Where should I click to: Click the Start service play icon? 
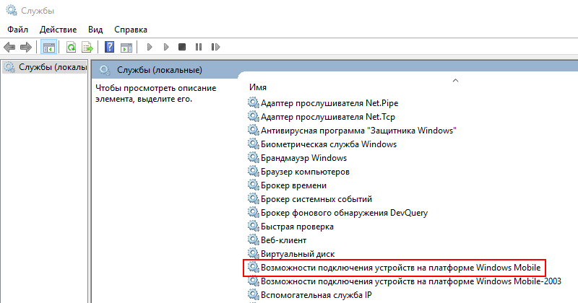point(150,47)
